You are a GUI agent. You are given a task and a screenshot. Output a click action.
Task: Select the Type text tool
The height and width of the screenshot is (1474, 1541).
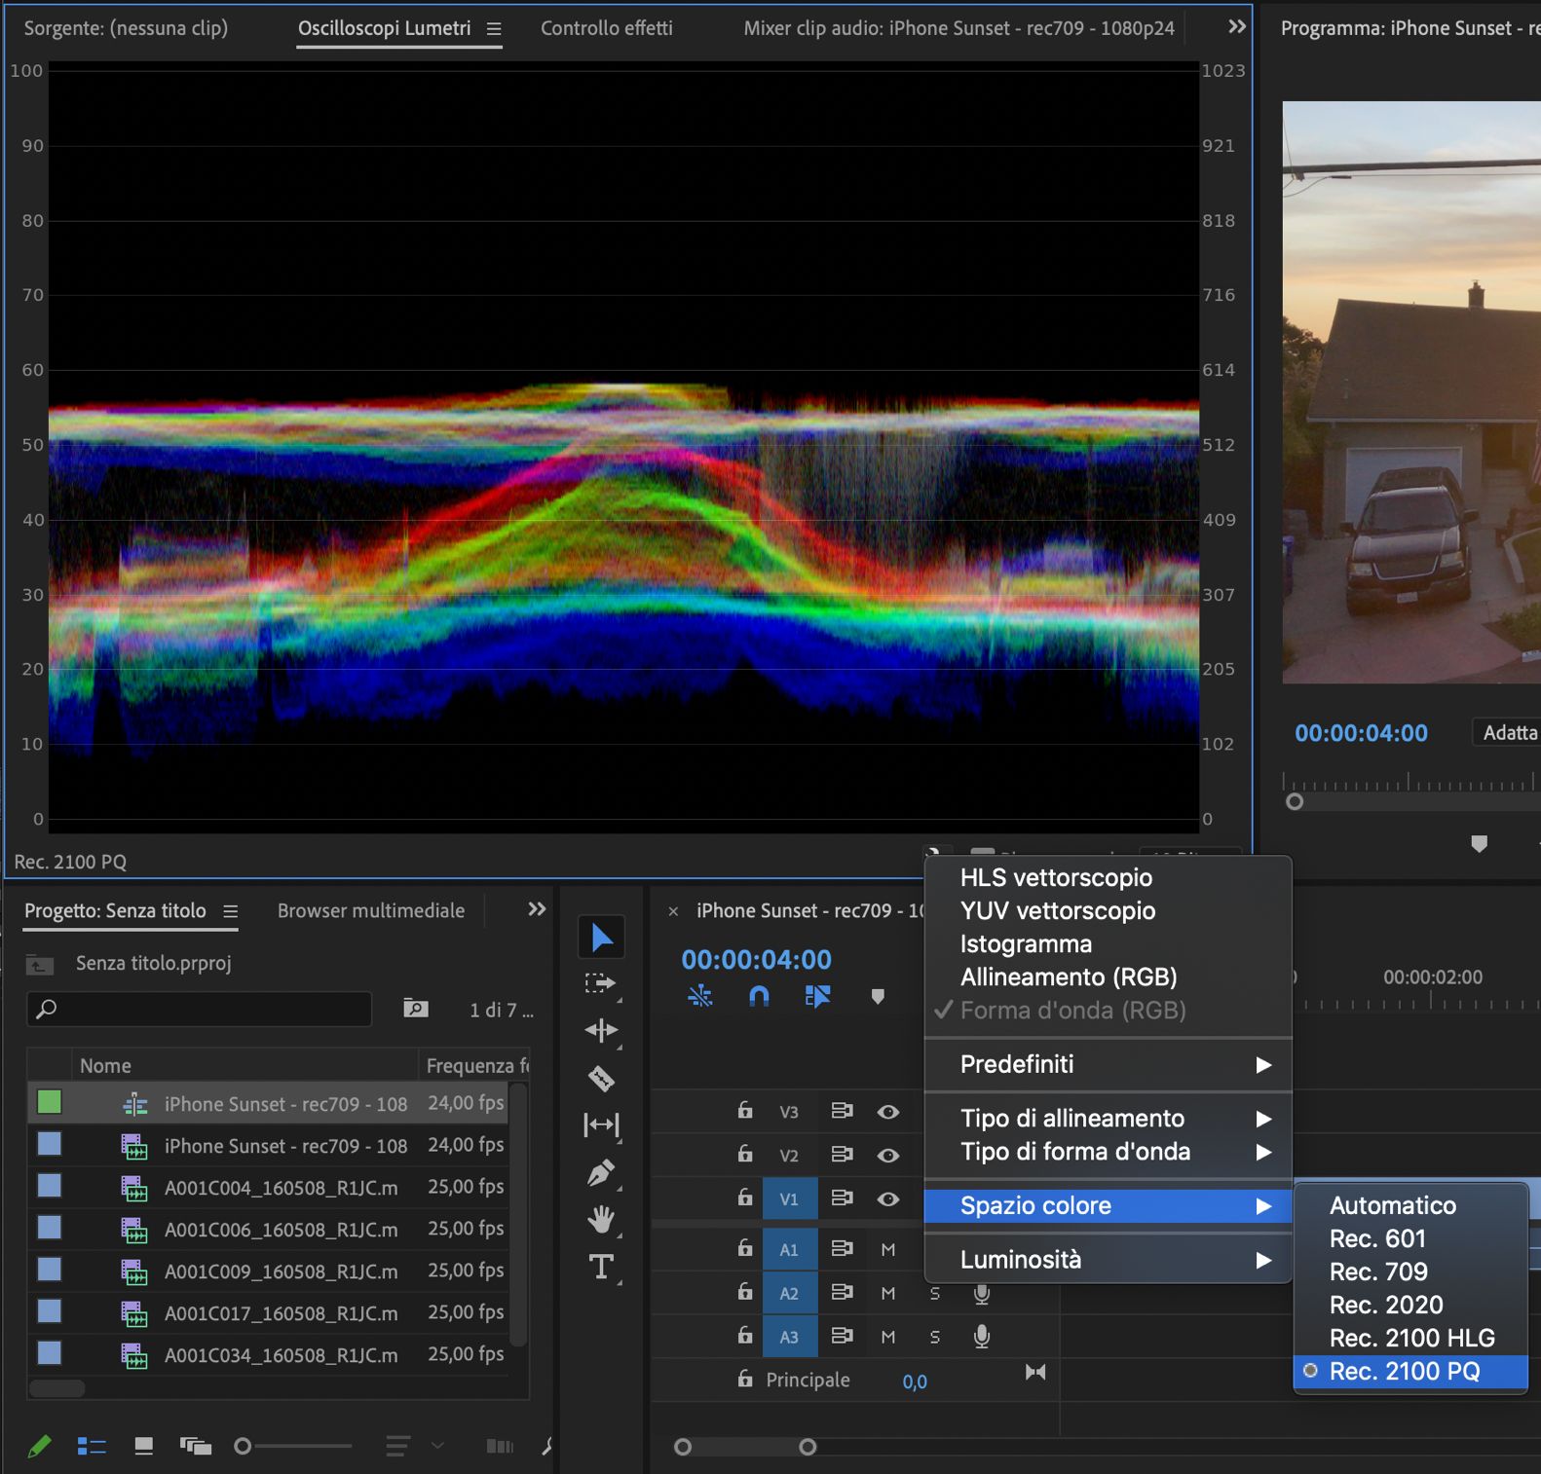click(x=601, y=1267)
